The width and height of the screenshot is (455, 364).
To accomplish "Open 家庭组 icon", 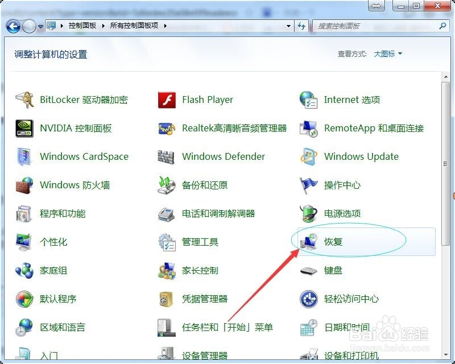I will click(24, 270).
